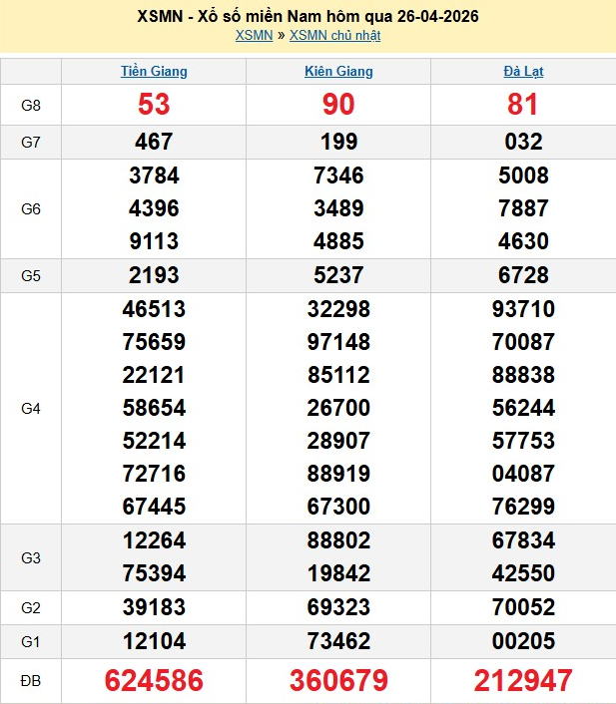The width and height of the screenshot is (616, 704).
Task: Open the Kiên Giang province link
Action: pos(338,72)
